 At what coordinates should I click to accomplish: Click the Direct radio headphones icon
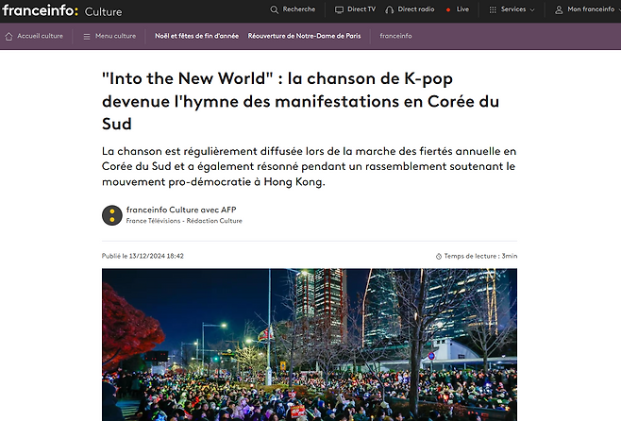[x=390, y=9]
